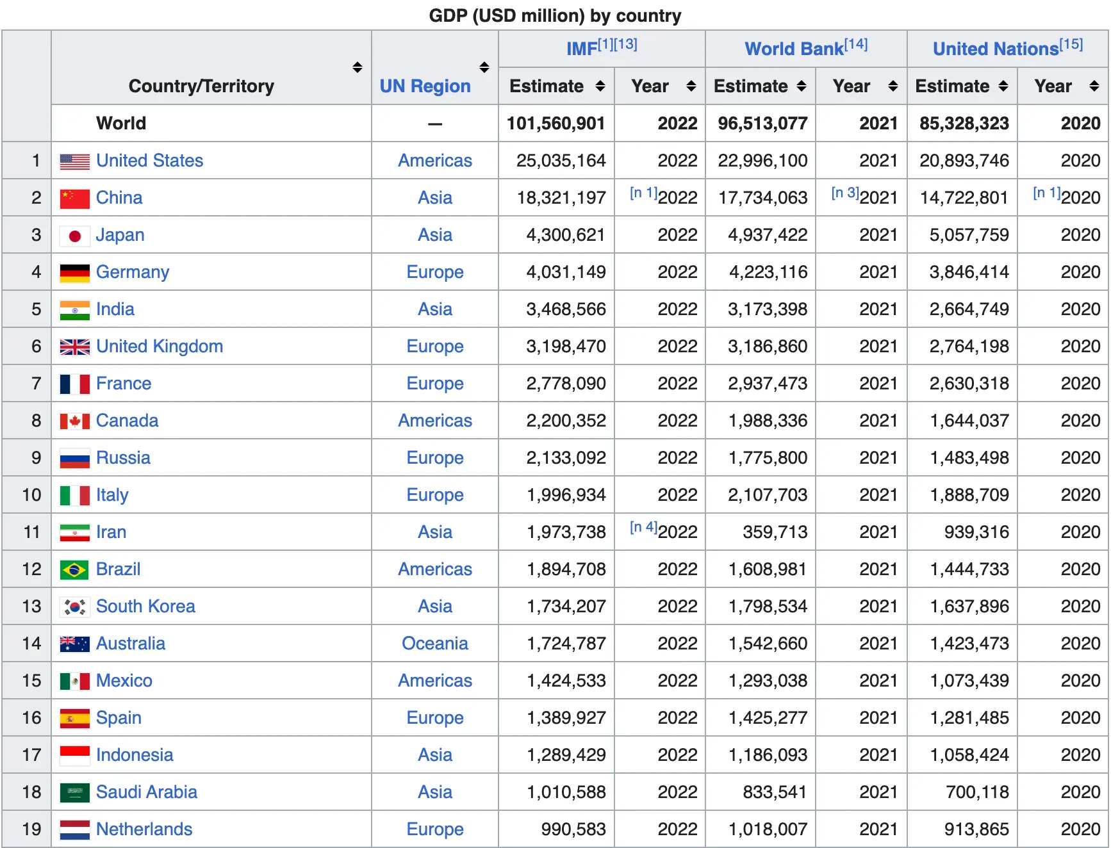Click the Germany flag icon
Image resolution: width=1111 pixels, height=848 pixels.
74,273
